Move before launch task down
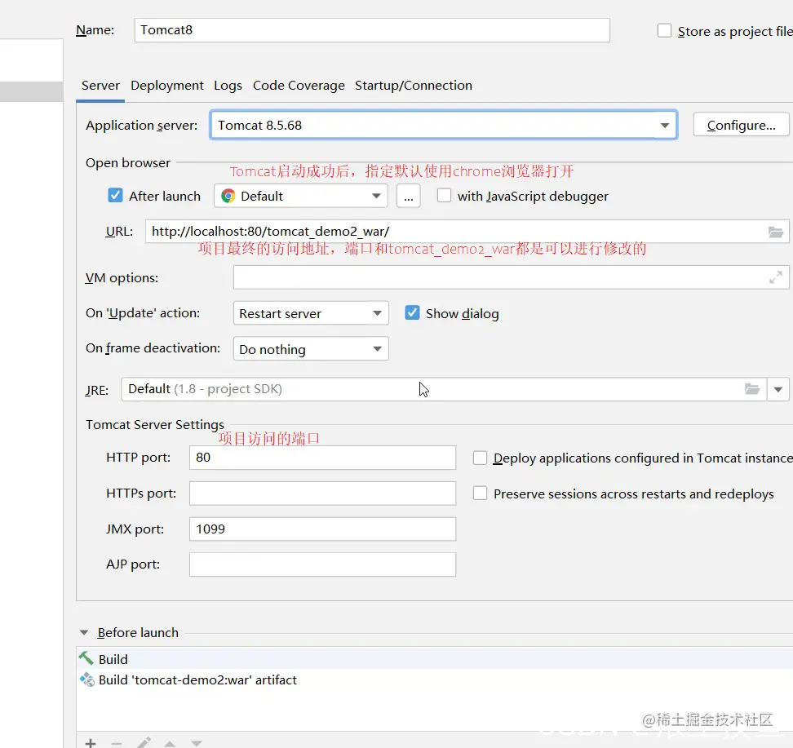The image size is (793, 748). tap(197, 743)
